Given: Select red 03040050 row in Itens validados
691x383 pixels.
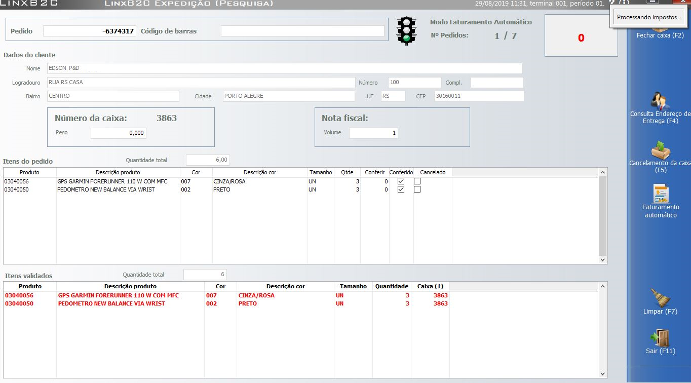Looking at the screenshot, I should tap(19, 303).
